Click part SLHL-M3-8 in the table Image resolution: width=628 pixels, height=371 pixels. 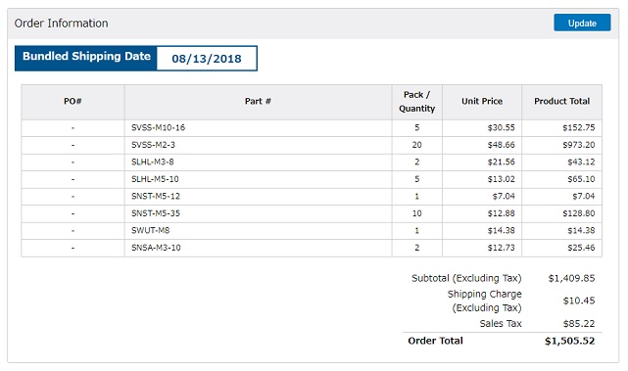[x=153, y=162]
